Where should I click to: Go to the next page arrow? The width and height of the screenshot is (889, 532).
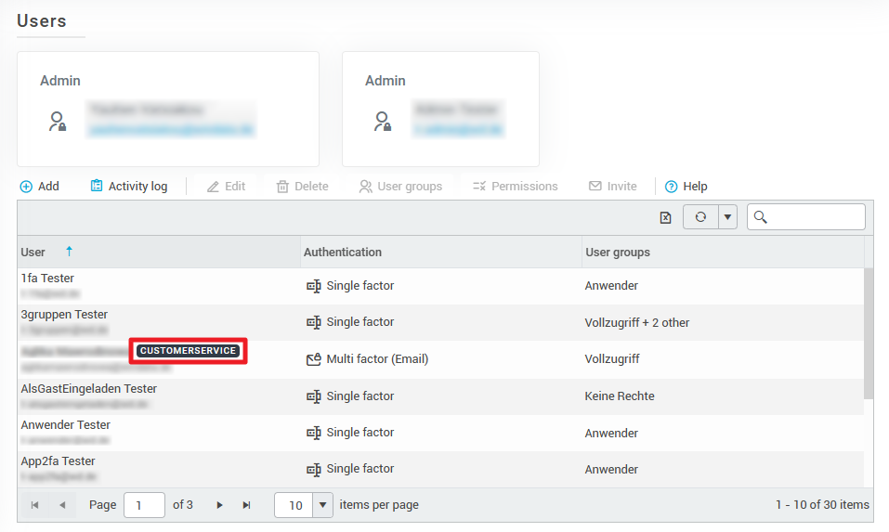(220, 505)
